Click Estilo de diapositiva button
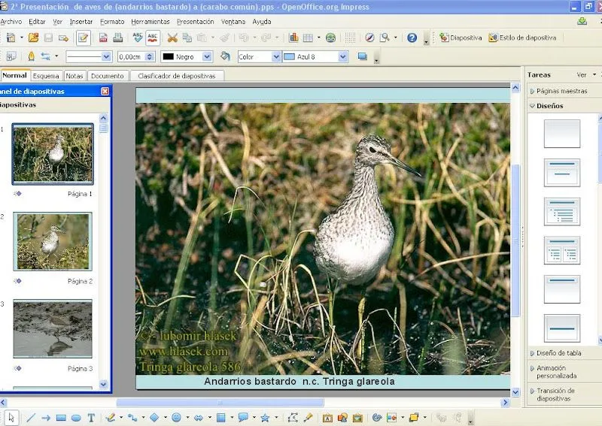Screen dimensions: 602x426 tap(522, 38)
